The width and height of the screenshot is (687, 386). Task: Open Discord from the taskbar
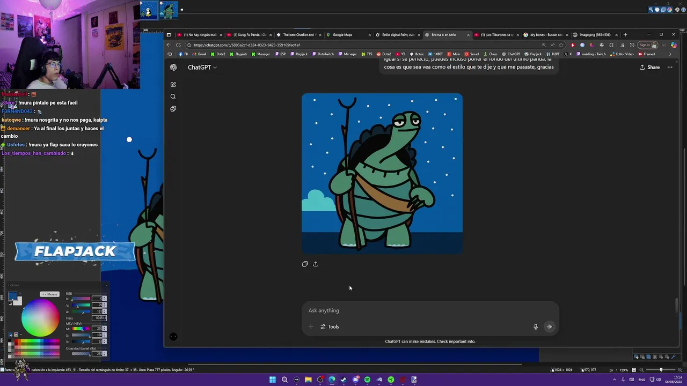(356, 380)
